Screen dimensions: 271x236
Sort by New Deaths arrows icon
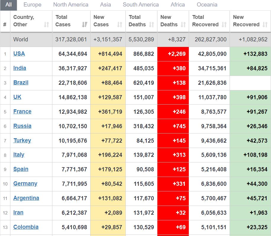pyautogui.click(x=183, y=25)
